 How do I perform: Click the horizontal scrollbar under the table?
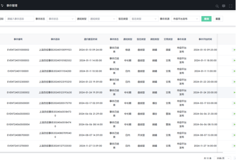click(x=111, y=152)
